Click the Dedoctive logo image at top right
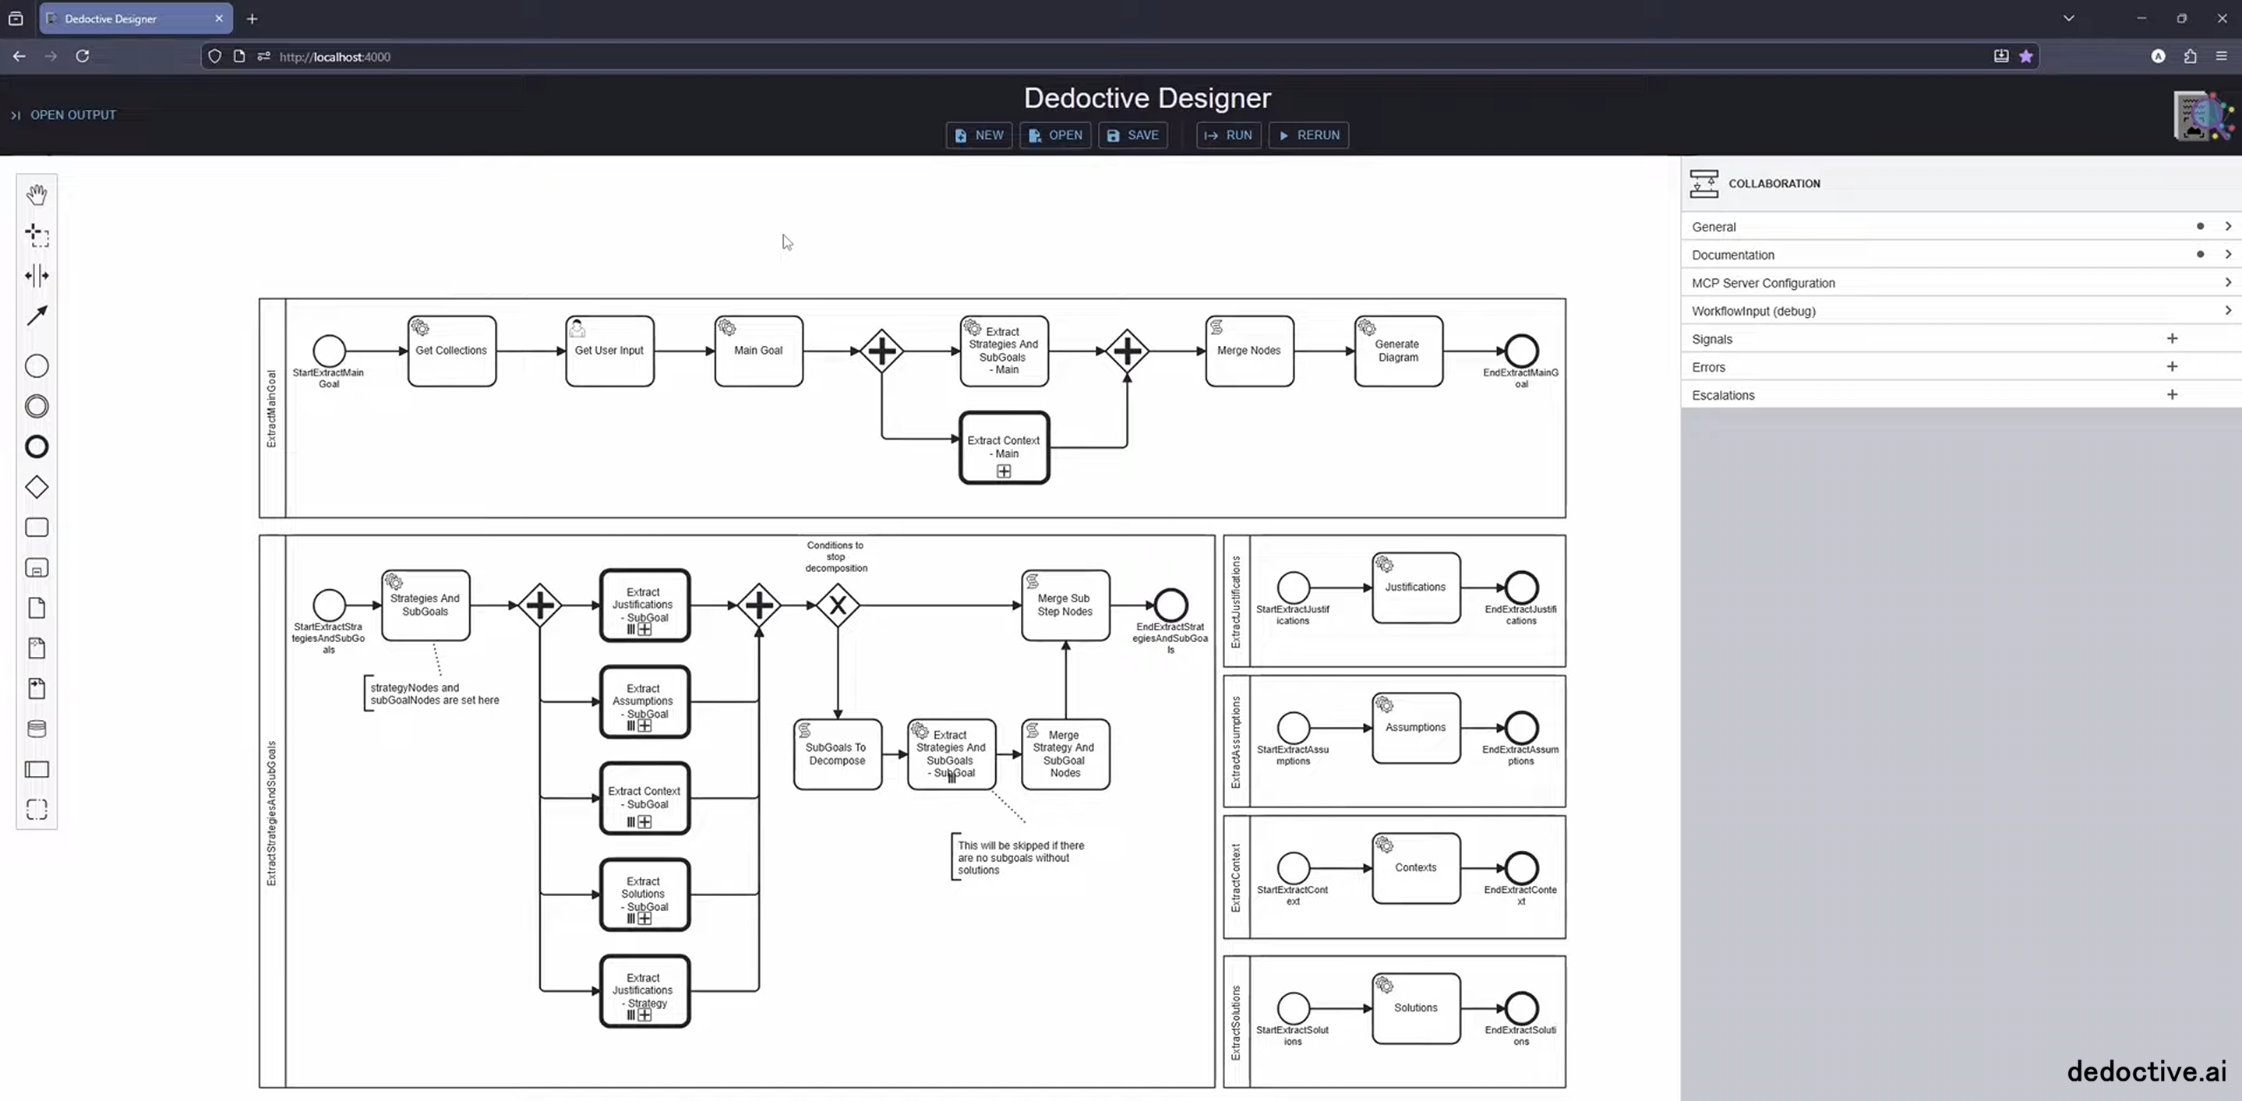 [2202, 116]
